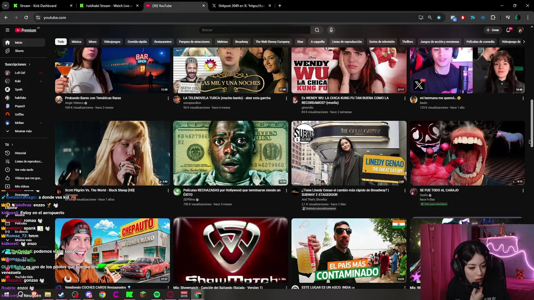Open video title Probando Bares con Temáticas Raras
The width and height of the screenshot is (534, 300).
(x=93, y=98)
